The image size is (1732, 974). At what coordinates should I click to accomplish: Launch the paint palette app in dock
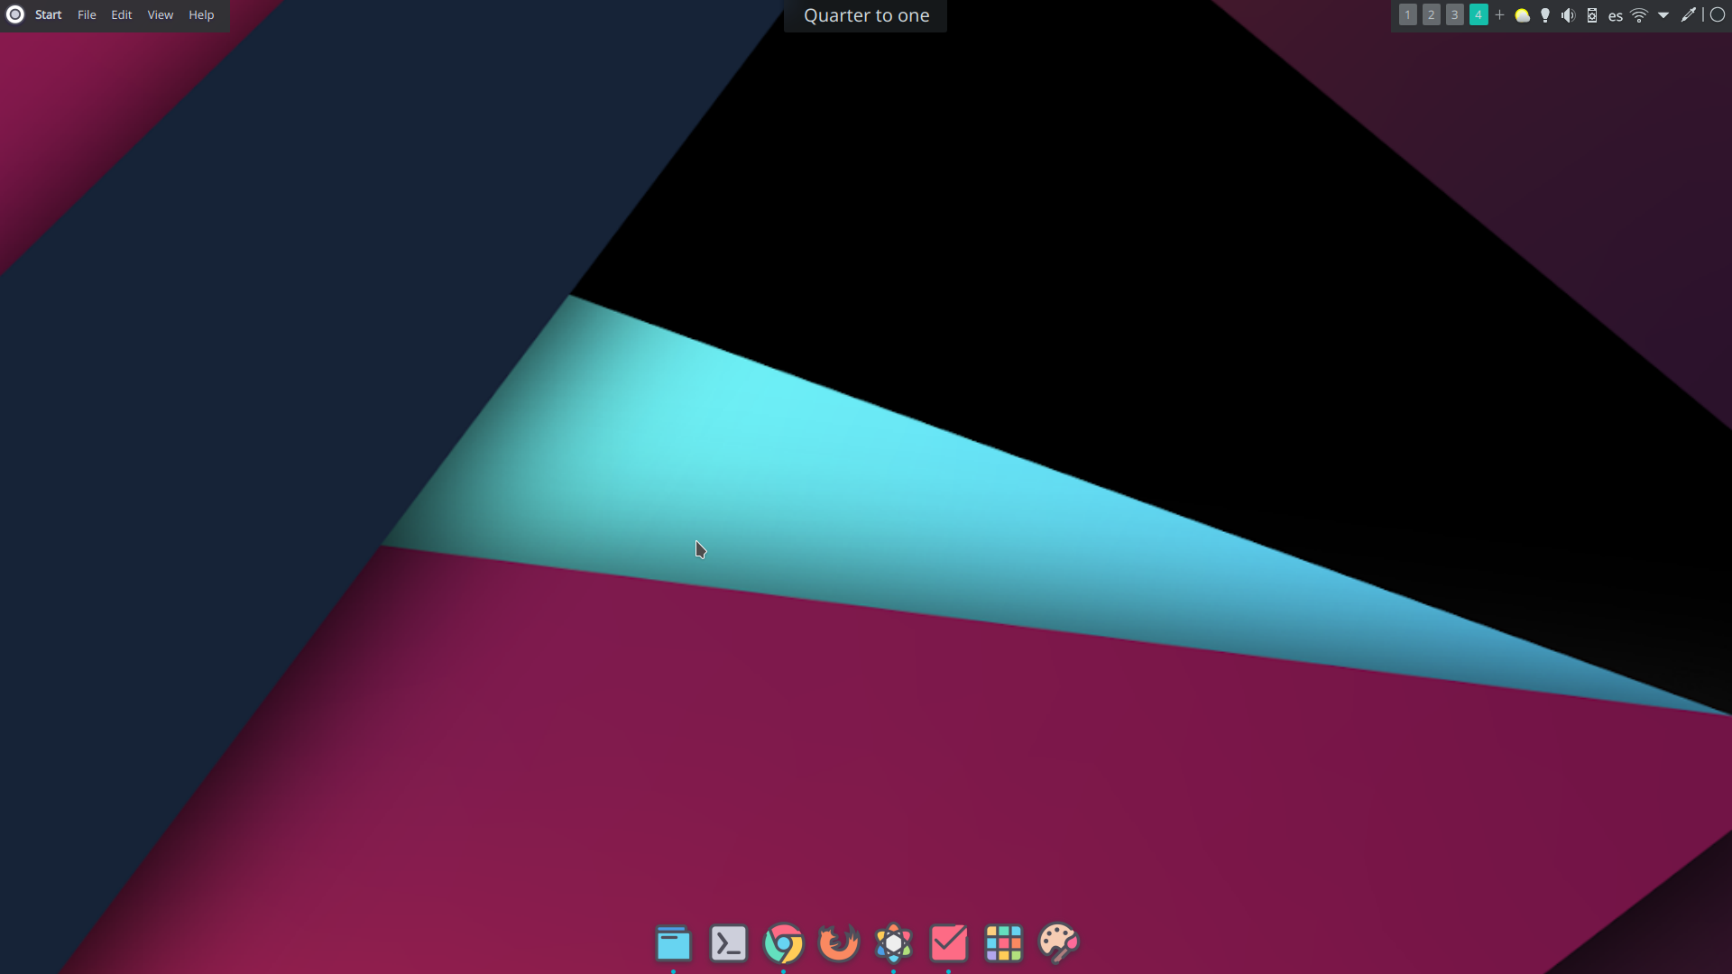pos(1058,943)
